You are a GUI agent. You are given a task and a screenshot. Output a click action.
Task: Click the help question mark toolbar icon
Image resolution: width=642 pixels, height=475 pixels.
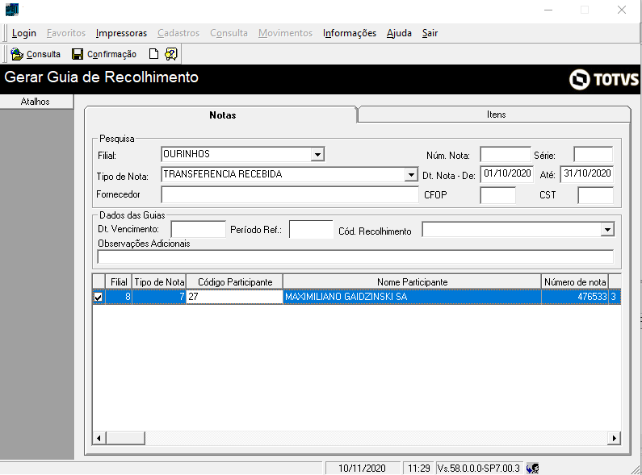point(170,54)
